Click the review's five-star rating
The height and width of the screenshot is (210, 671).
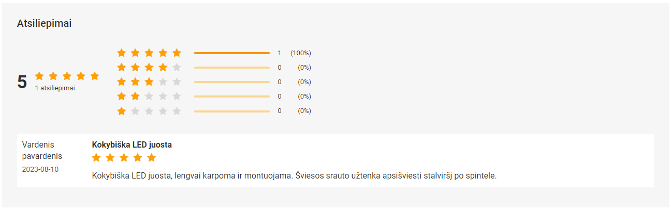pyautogui.click(x=124, y=157)
